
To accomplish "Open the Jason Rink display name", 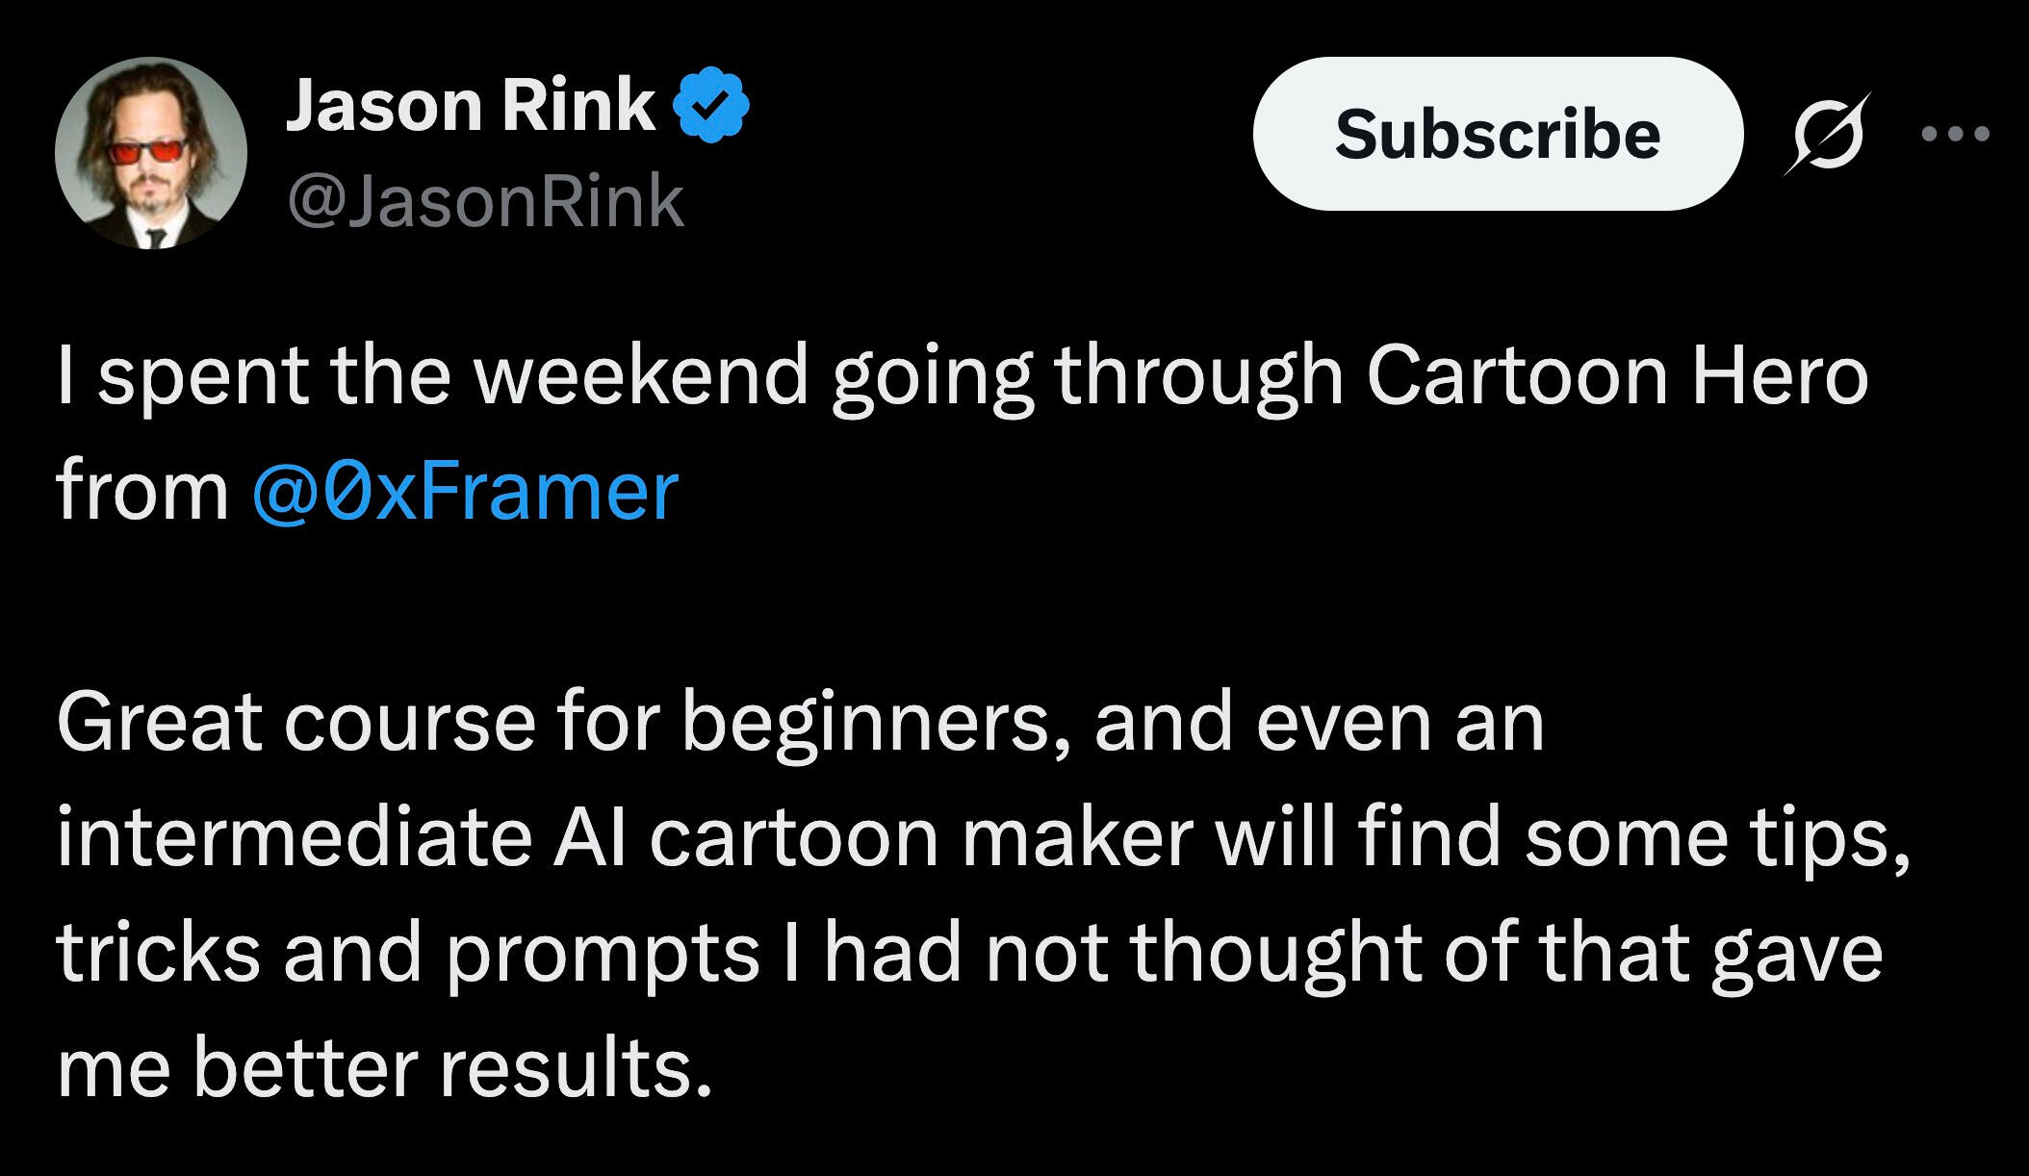I will pos(470,105).
